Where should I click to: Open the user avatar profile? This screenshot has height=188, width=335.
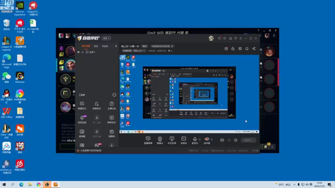click(211, 38)
